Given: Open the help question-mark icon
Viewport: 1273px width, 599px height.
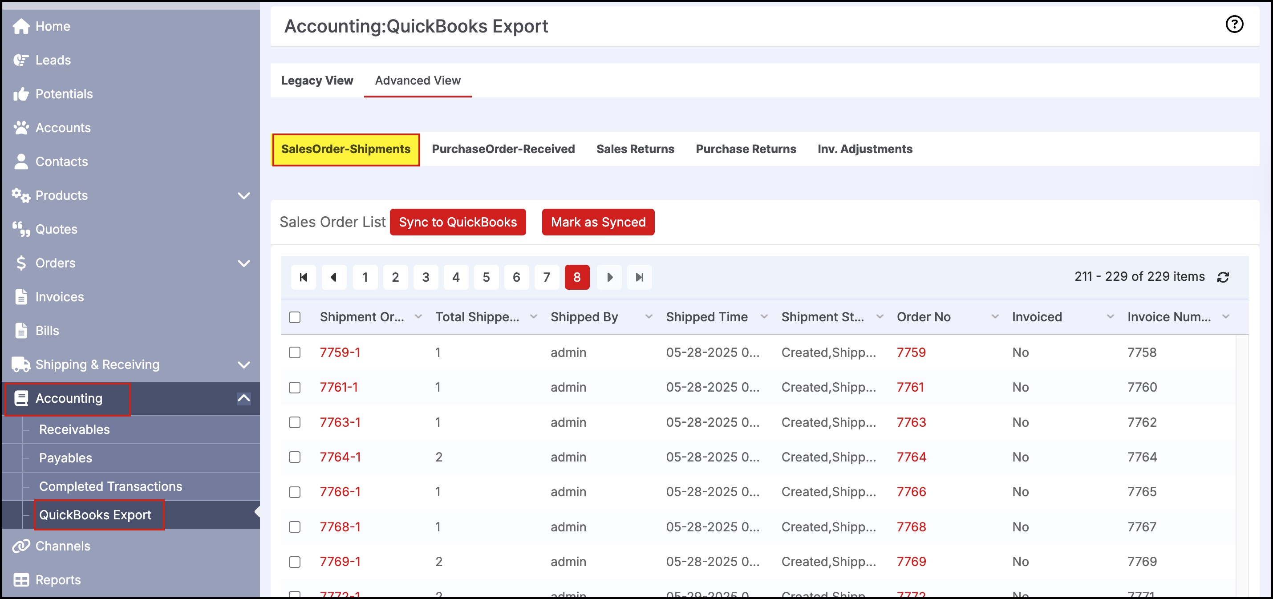Looking at the screenshot, I should 1234,24.
